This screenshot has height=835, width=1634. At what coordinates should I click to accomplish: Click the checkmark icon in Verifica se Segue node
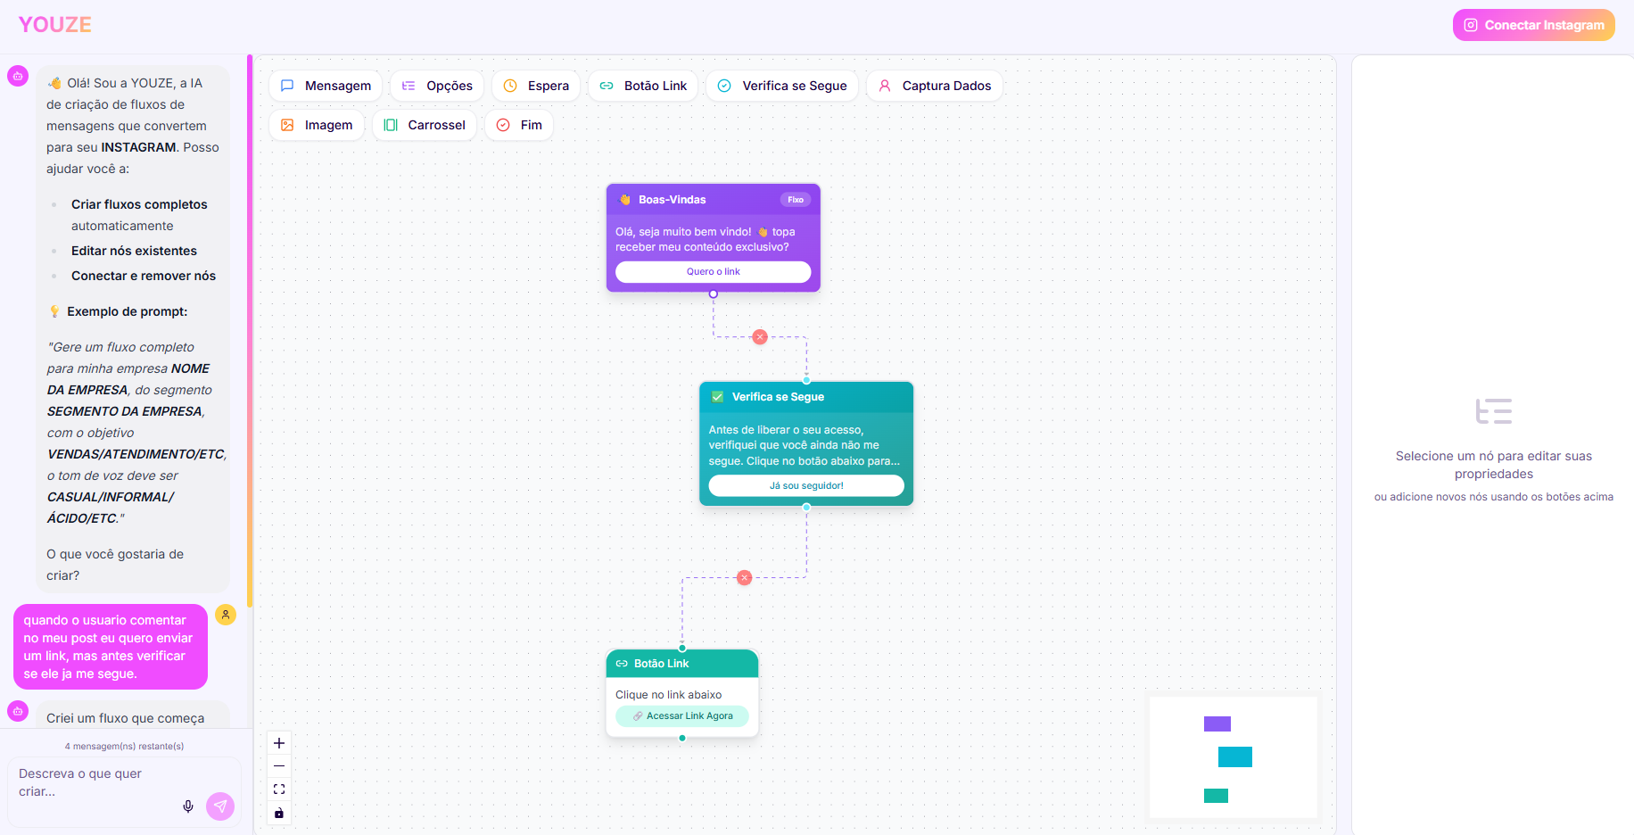pos(718,397)
